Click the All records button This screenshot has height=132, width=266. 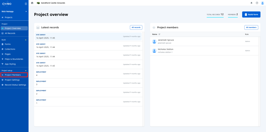[x=136, y=27]
